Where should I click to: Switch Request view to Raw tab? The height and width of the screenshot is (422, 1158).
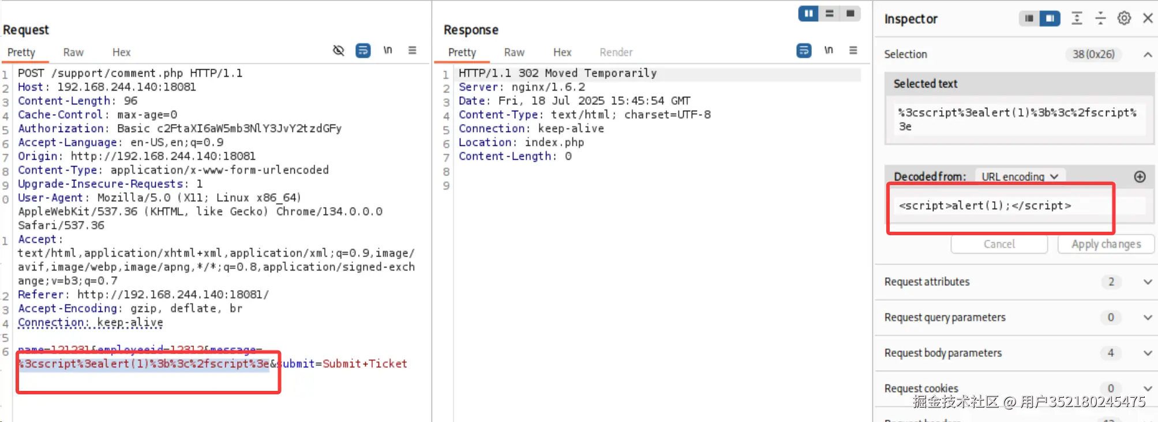pos(73,52)
